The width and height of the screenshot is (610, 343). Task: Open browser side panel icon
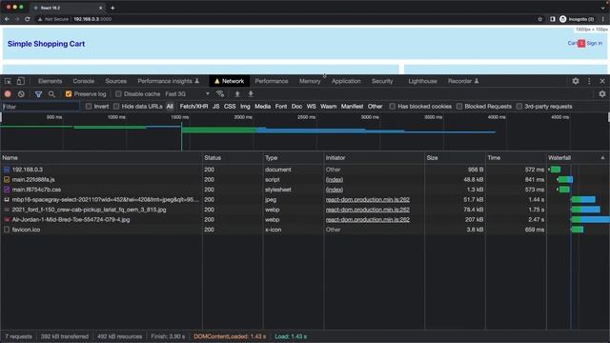553,19
